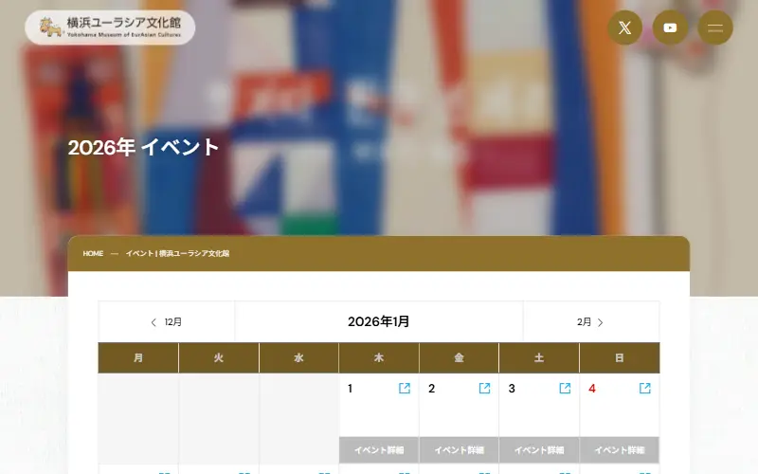Click date number 1 in calendar
Image resolution: width=758 pixels, height=474 pixels.
tap(350, 389)
